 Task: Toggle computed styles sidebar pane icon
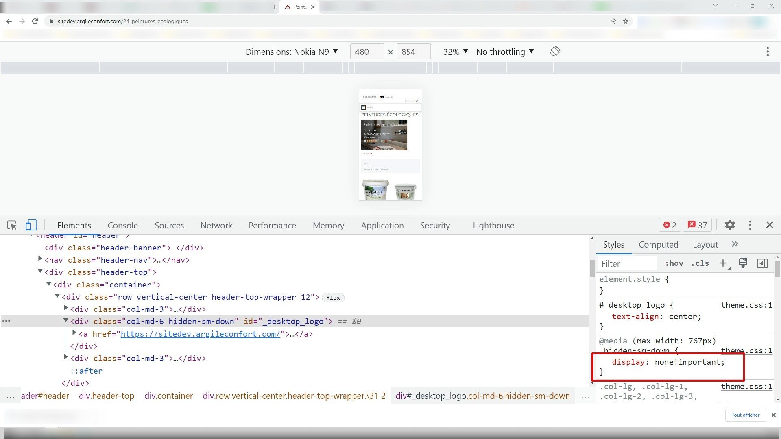point(762,263)
